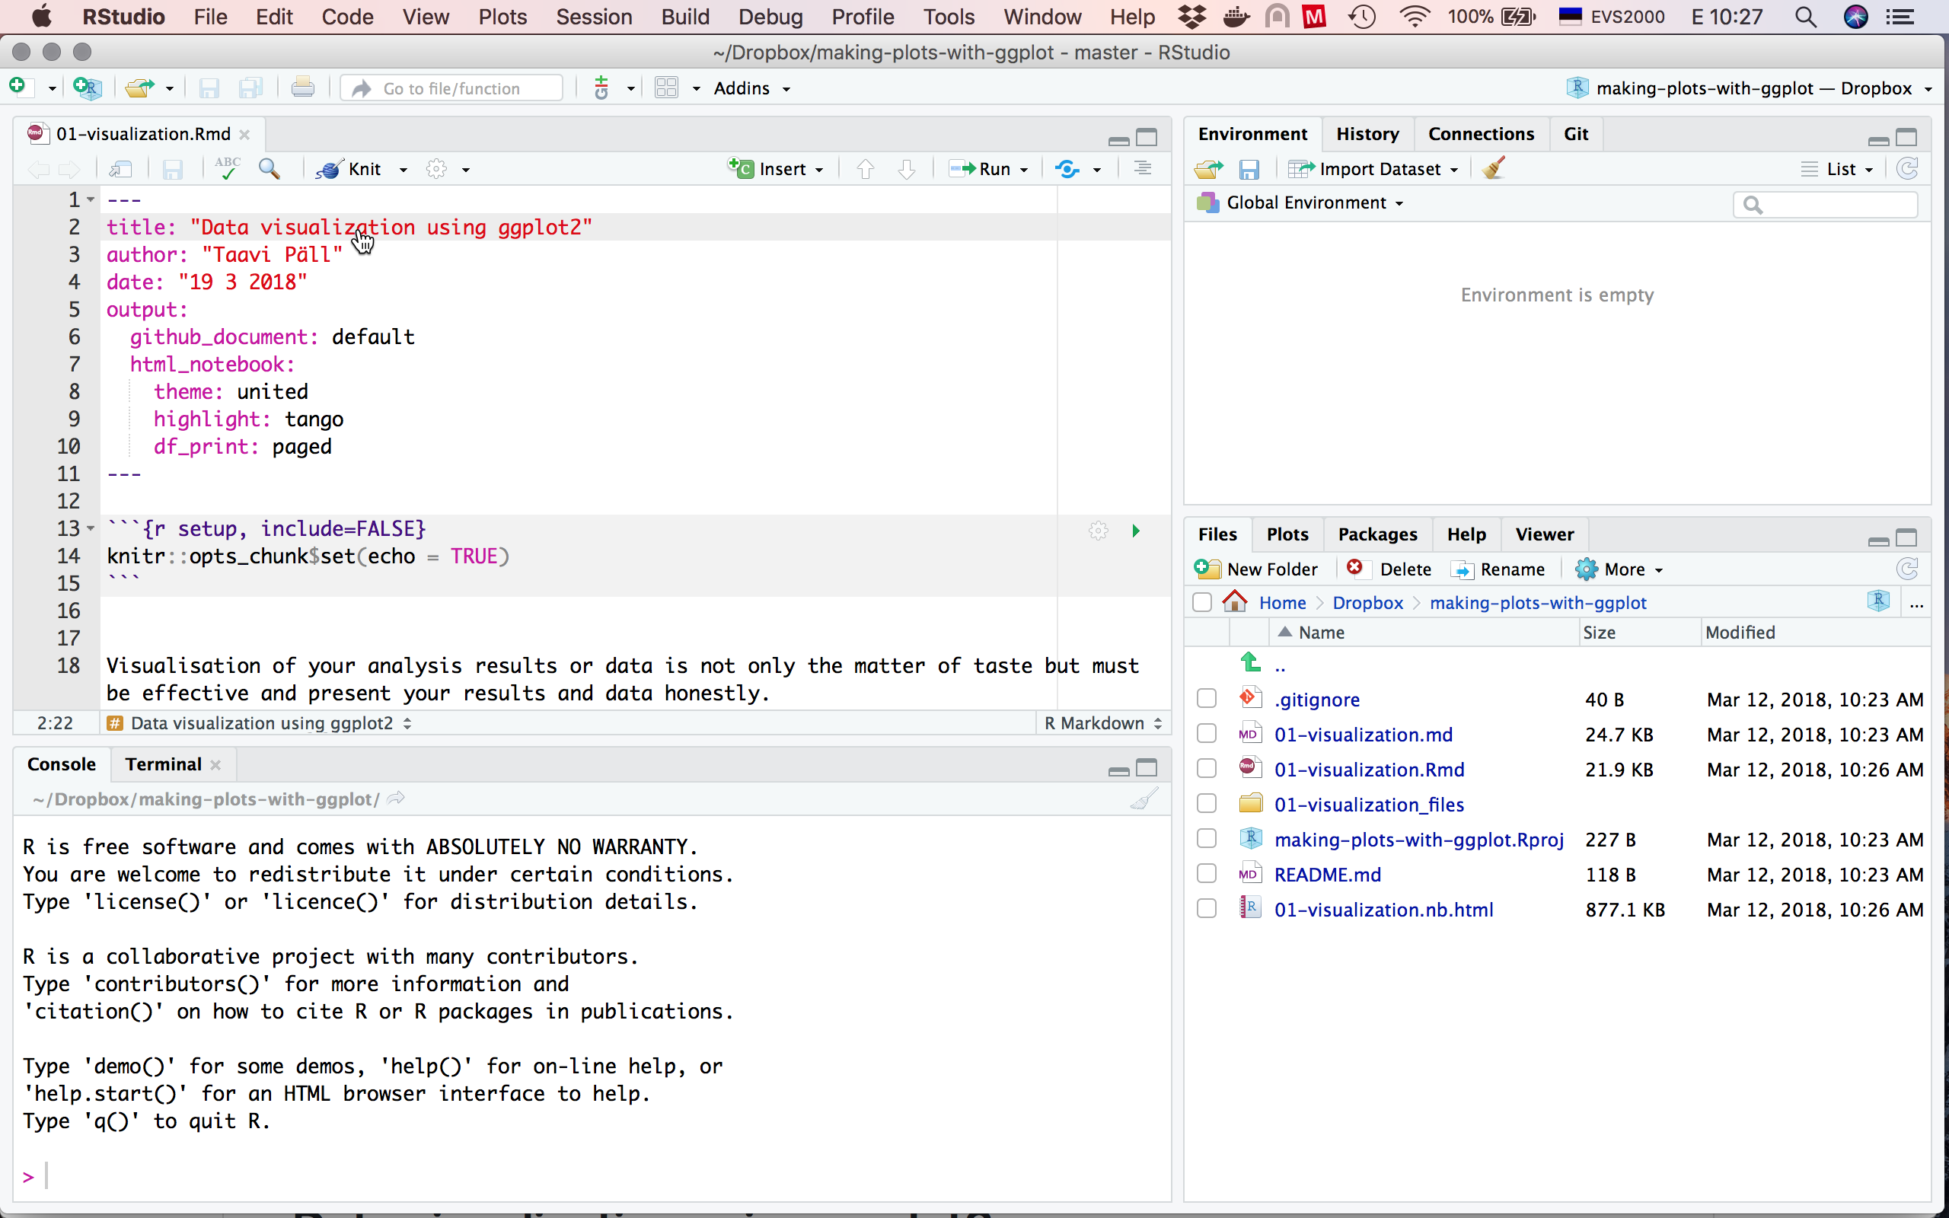This screenshot has width=1949, height=1218.
Task: Clear the environment with broom icon
Action: (1494, 169)
